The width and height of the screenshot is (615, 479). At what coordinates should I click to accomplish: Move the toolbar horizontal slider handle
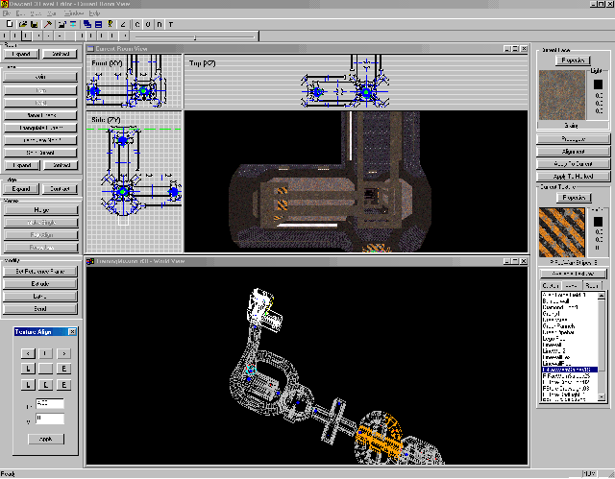tap(195, 36)
